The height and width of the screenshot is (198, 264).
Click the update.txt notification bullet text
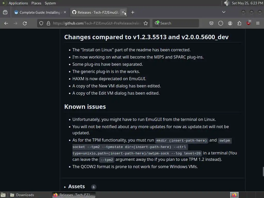pos(151,130)
